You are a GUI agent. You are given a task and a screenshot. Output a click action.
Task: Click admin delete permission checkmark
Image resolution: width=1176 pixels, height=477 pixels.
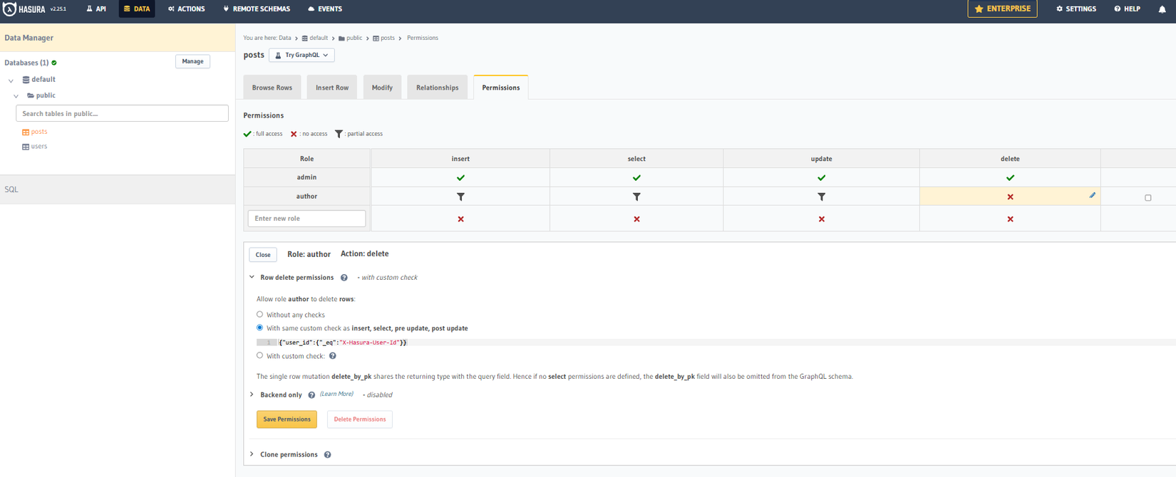click(x=1010, y=178)
